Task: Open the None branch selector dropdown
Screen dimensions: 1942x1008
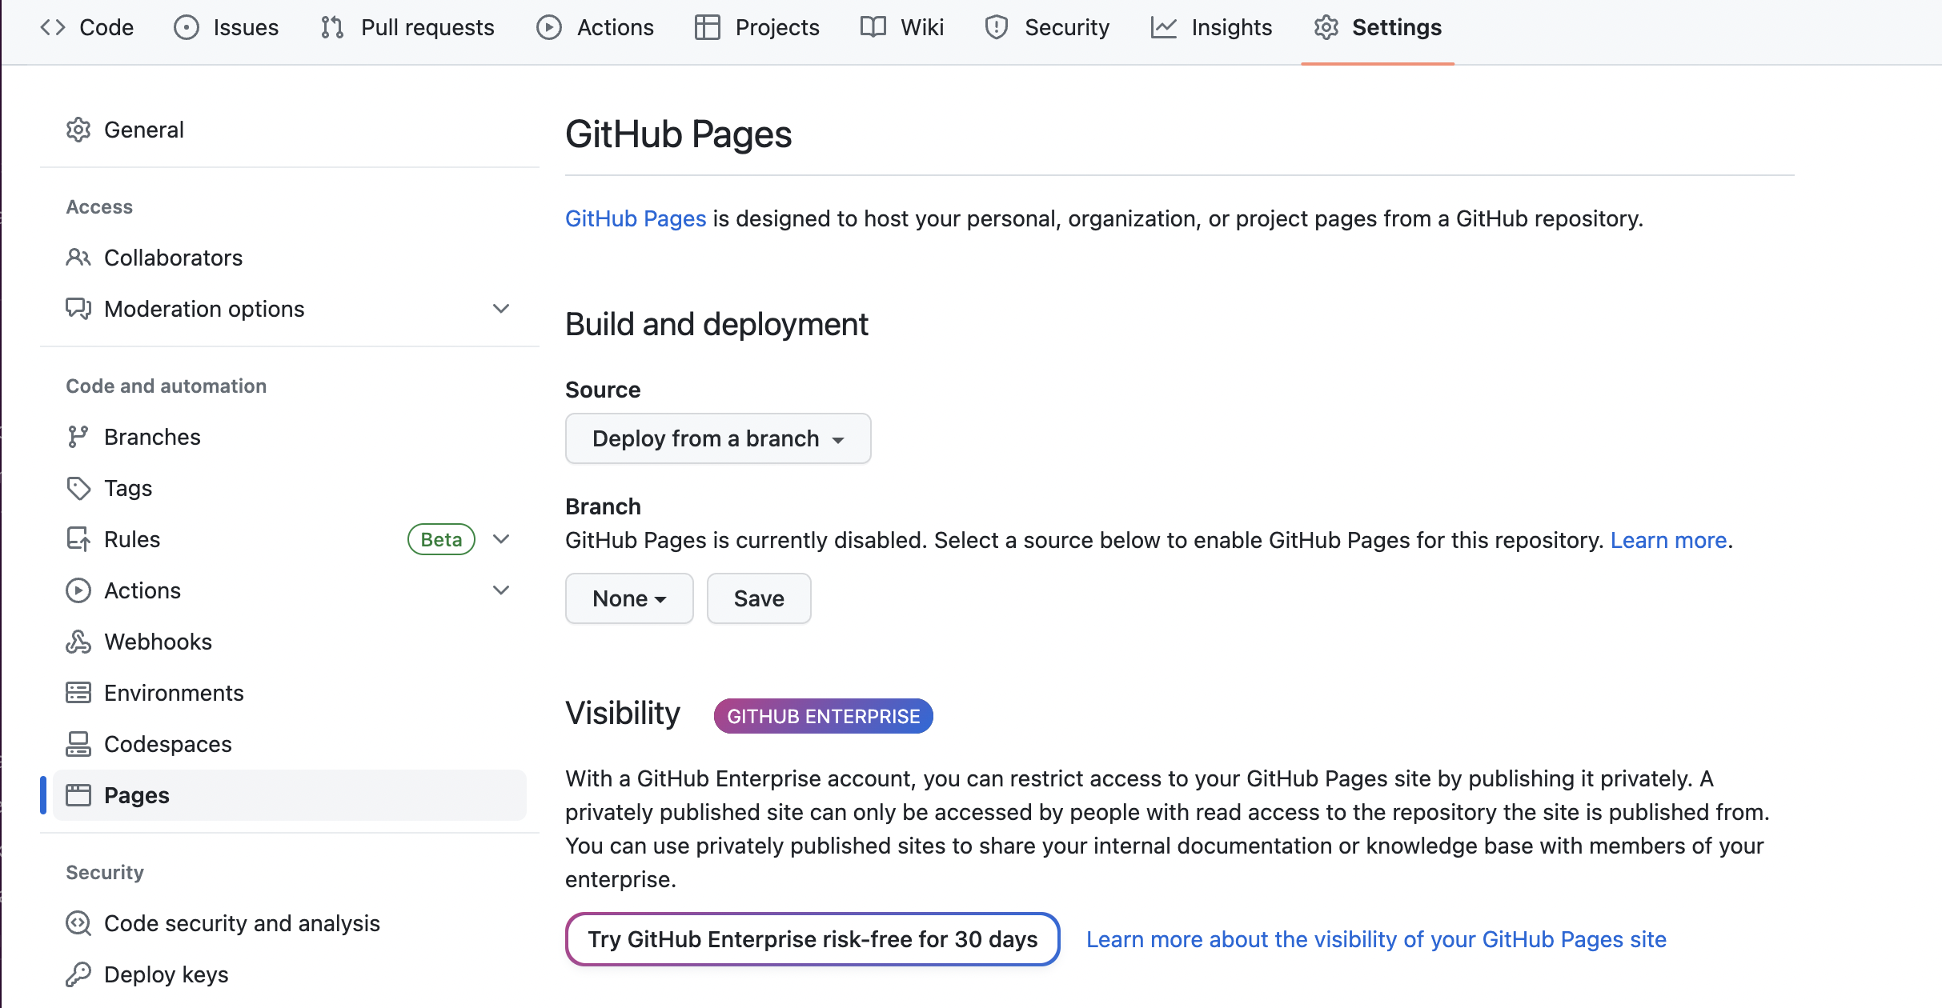Action: coord(628,598)
